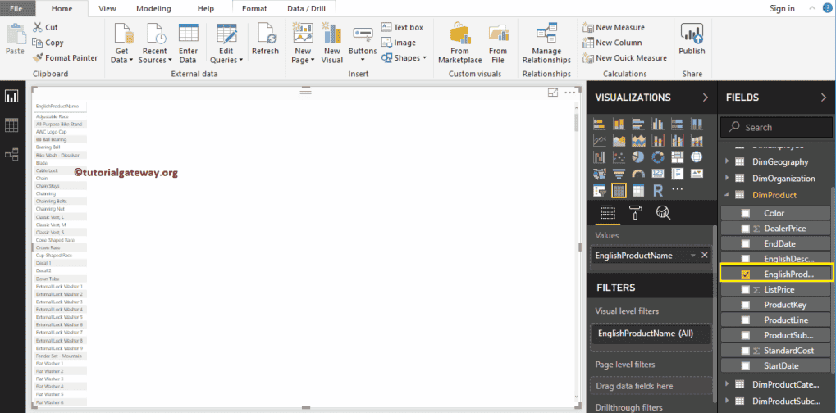Collapse the Fields pane chevron

[x=824, y=98]
